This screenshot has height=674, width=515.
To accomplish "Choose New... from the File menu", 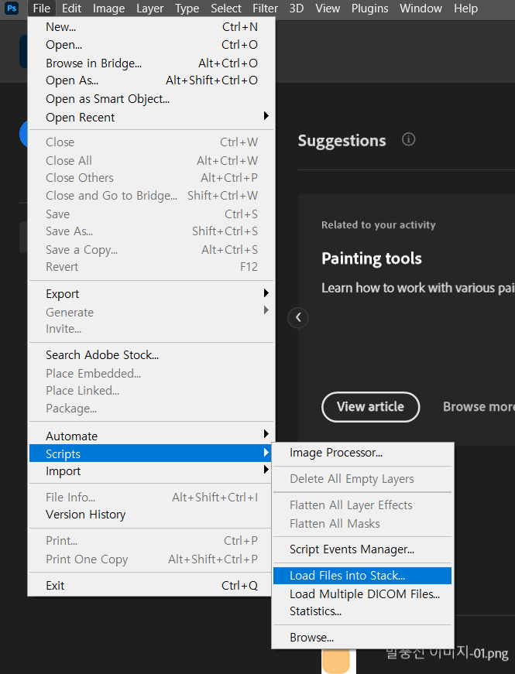I will [x=152, y=27].
